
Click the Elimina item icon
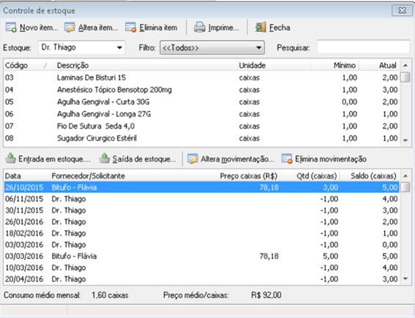(x=130, y=27)
